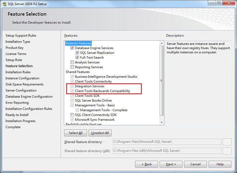Close the setup window

[229, 3]
